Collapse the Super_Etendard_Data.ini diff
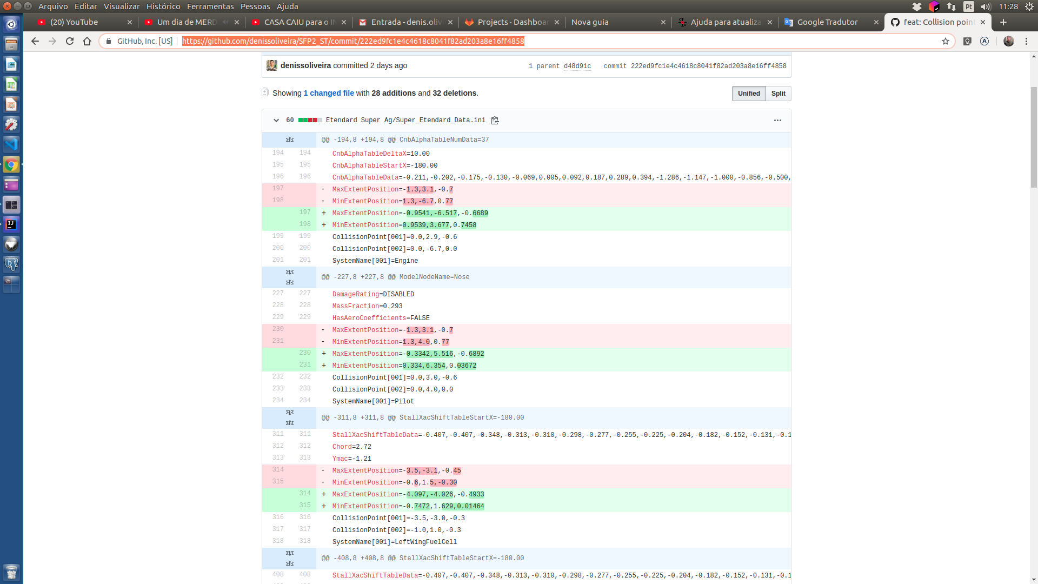Image resolution: width=1038 pixels, height=584 pixels. (276, 121)
